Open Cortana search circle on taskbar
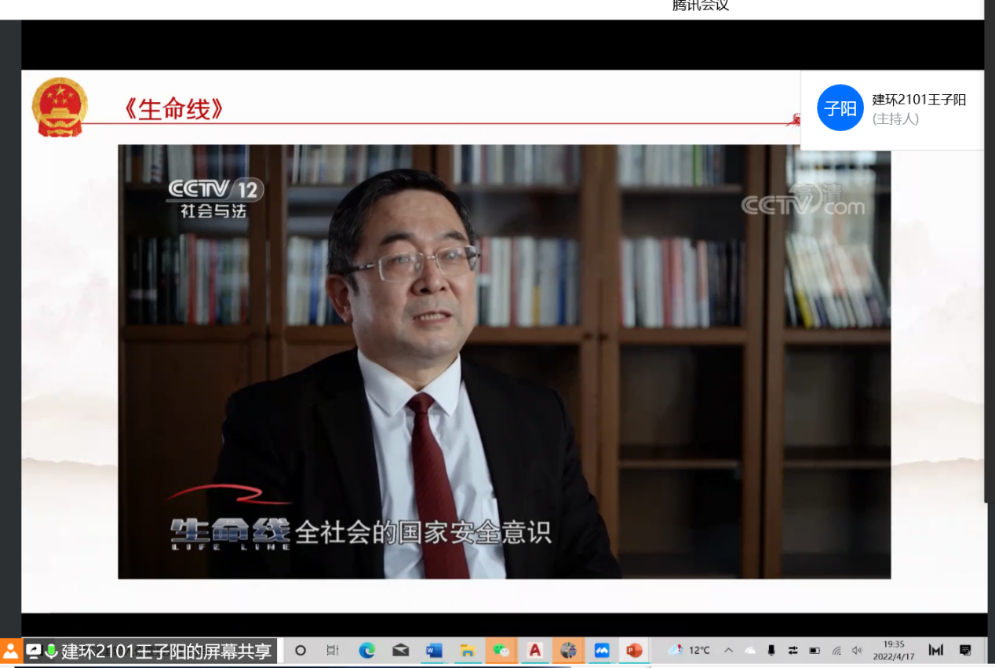This screenshot has height=668, width=995. click(x=300, y=650)
